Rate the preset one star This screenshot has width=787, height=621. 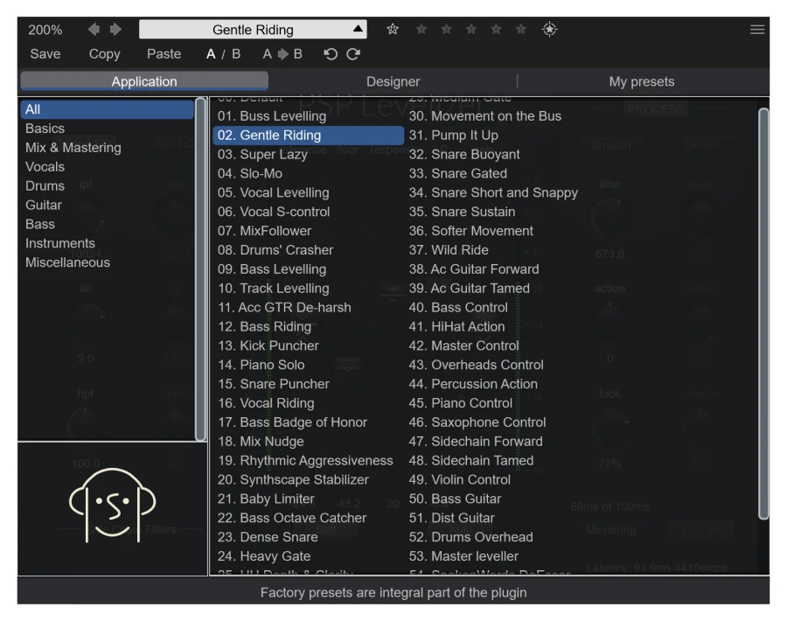click(421, 30)
